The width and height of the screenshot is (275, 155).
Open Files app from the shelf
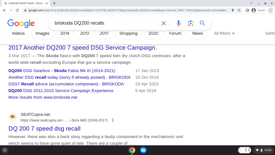(143, 150)
